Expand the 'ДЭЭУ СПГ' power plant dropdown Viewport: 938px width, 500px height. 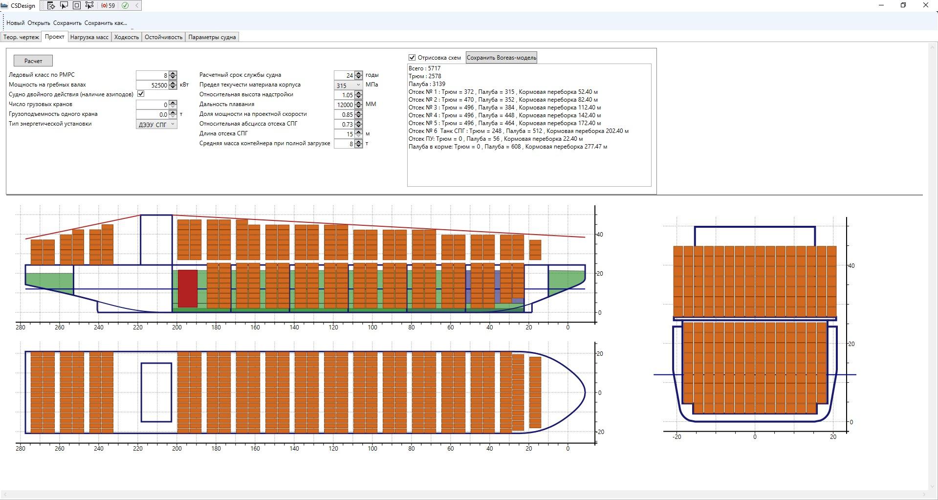point(156,124)
